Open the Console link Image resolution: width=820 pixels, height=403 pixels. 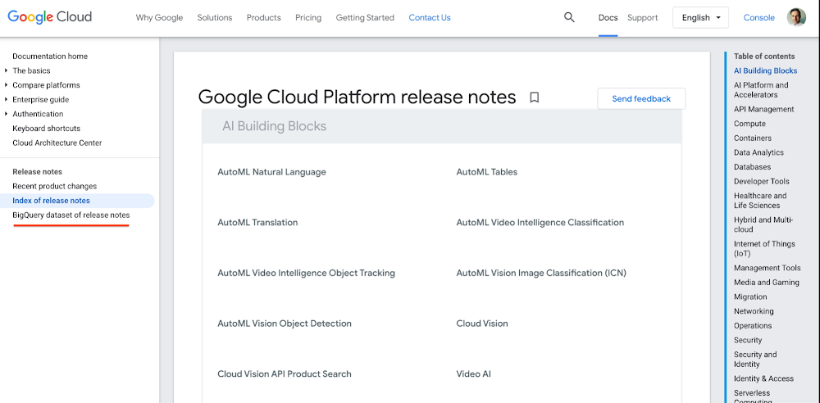click(758, 18)
